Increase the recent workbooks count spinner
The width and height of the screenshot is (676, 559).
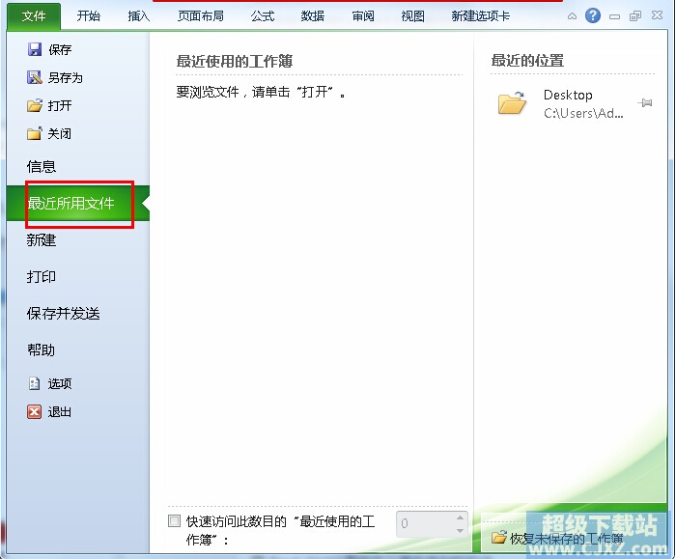pos(461,518)
